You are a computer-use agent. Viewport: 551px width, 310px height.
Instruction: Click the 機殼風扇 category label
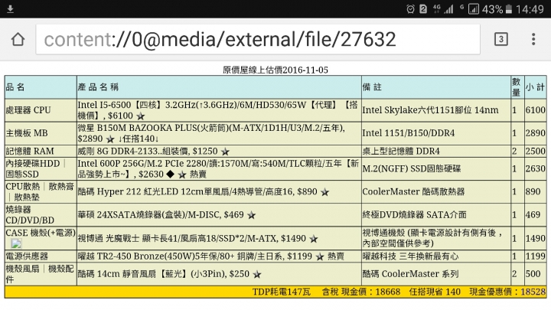22,269
